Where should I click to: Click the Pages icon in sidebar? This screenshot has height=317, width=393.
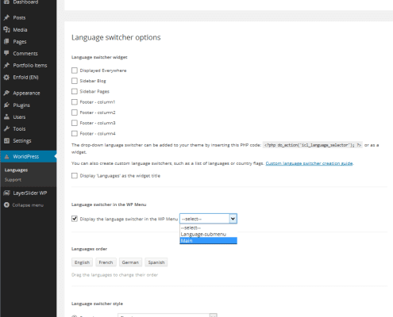6,41
